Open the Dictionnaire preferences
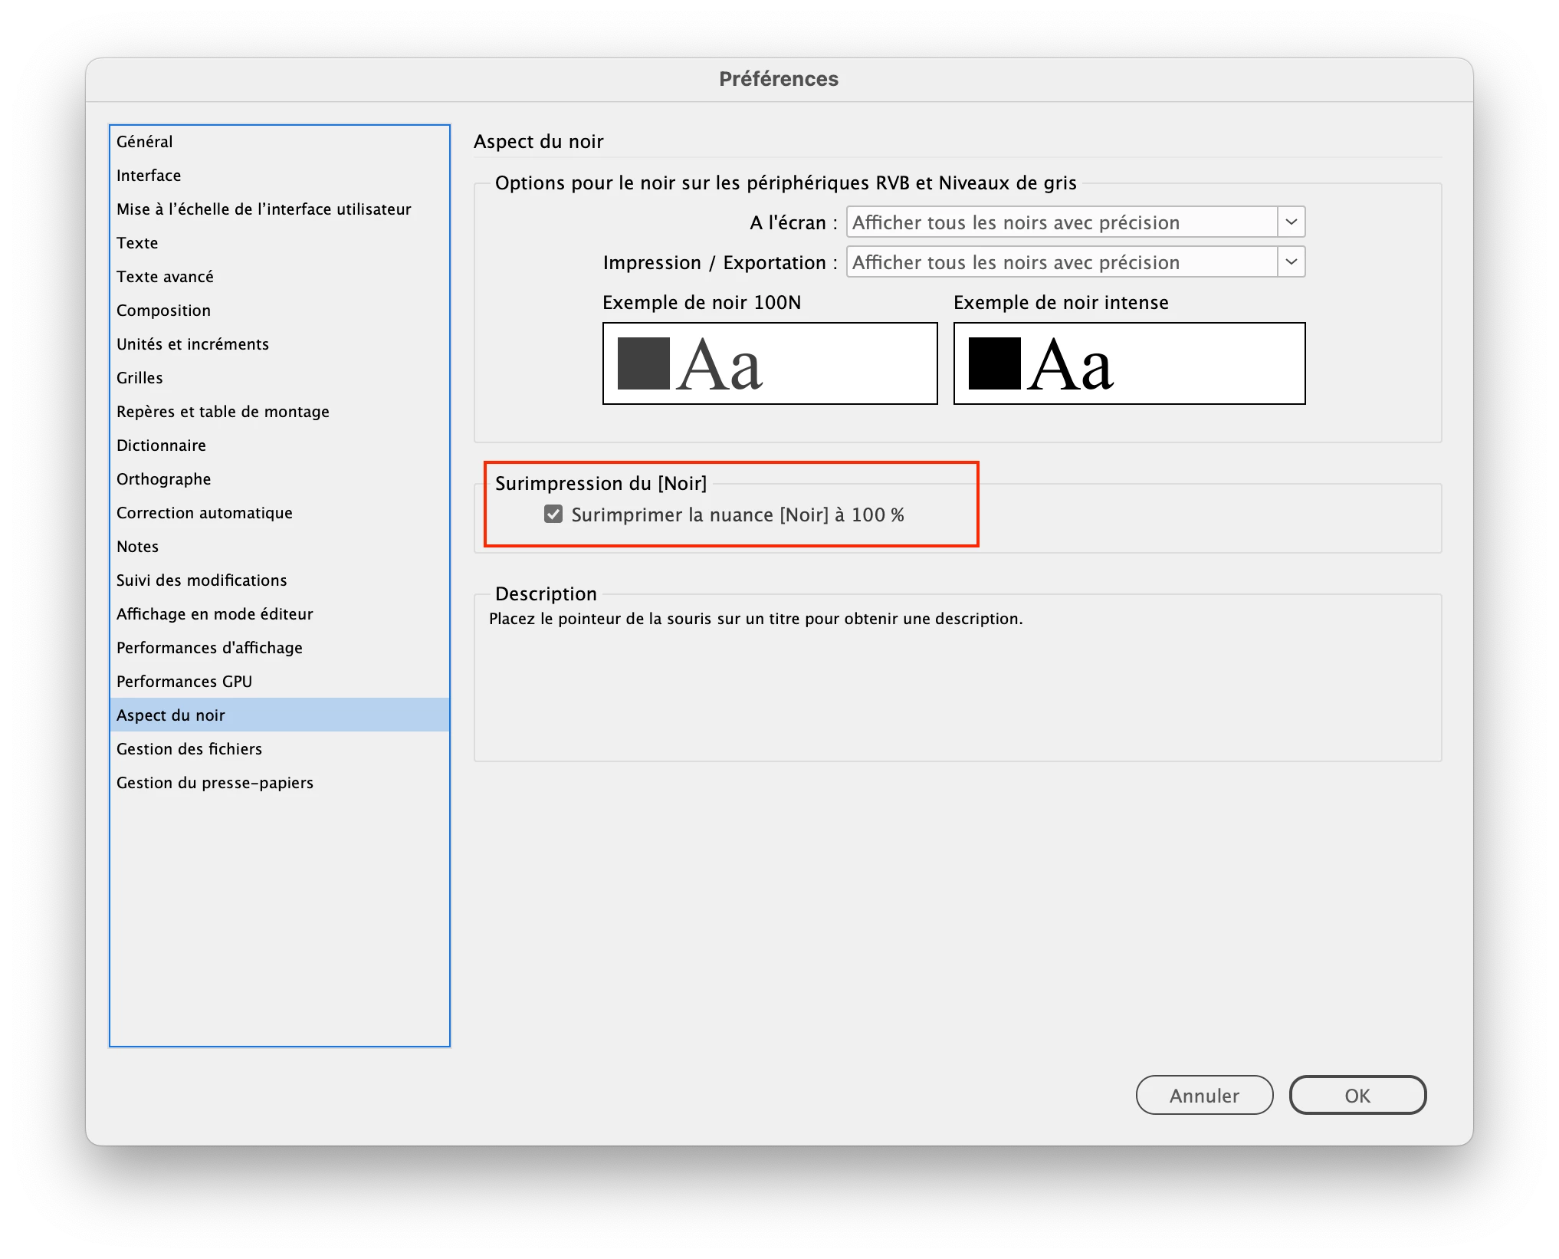Viewport: 1559px width, 1259px height. pos(161,445)
